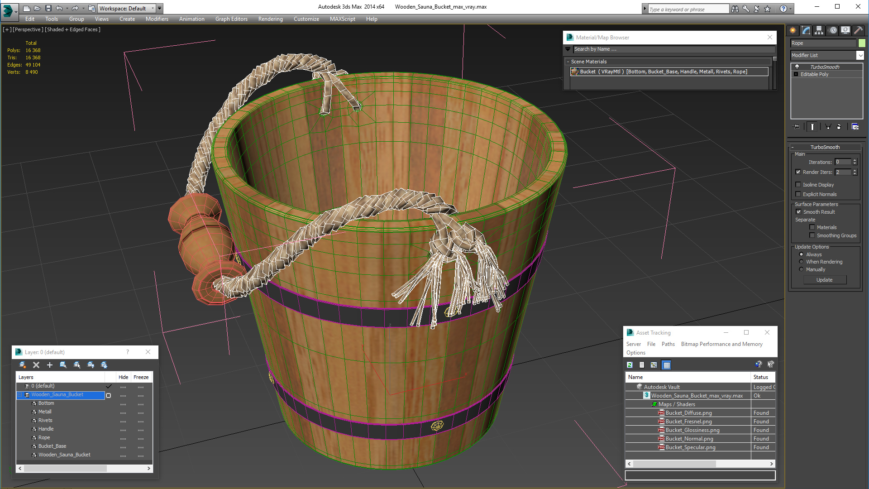Open the Rendering menu

tap(270, 19)
